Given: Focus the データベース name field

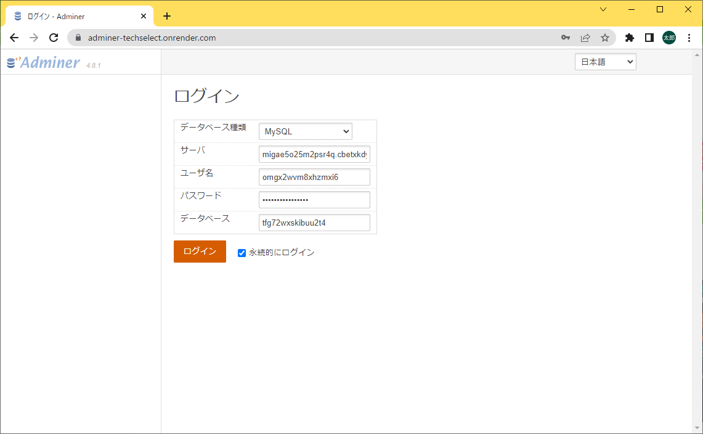Looking at the screenshot, I should [314, 223].
